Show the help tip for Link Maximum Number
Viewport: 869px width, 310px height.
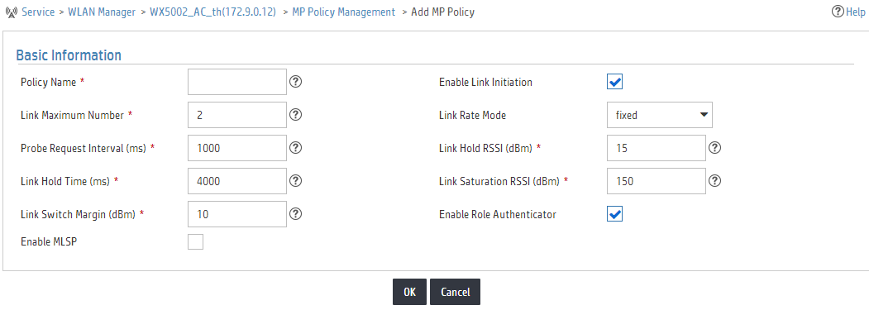[296, 115]
